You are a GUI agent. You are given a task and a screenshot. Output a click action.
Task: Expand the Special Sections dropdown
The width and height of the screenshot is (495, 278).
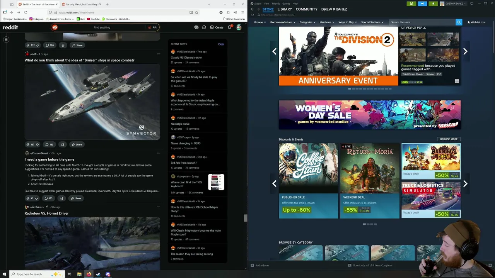[x=372, y=22]
